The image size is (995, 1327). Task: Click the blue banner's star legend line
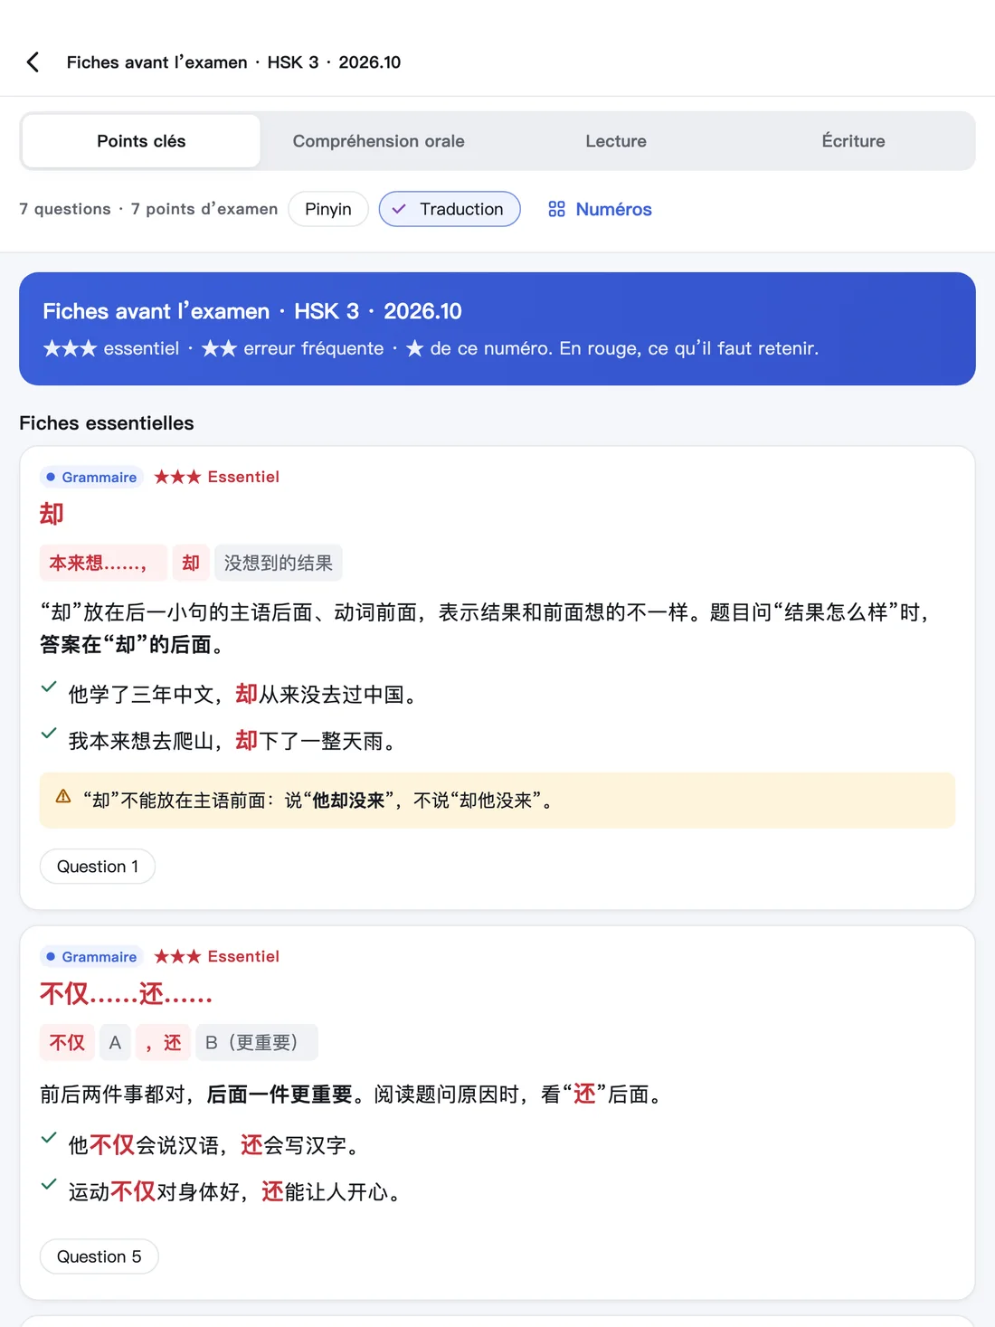coord(431,348)
